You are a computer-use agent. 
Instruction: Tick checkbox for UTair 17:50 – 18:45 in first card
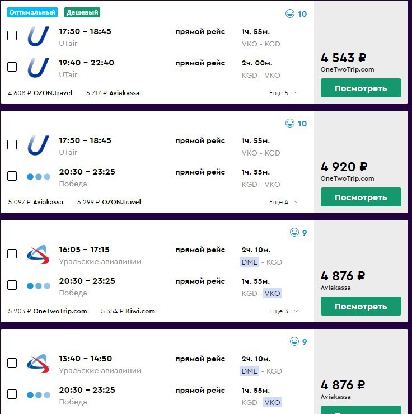[12, 35]
